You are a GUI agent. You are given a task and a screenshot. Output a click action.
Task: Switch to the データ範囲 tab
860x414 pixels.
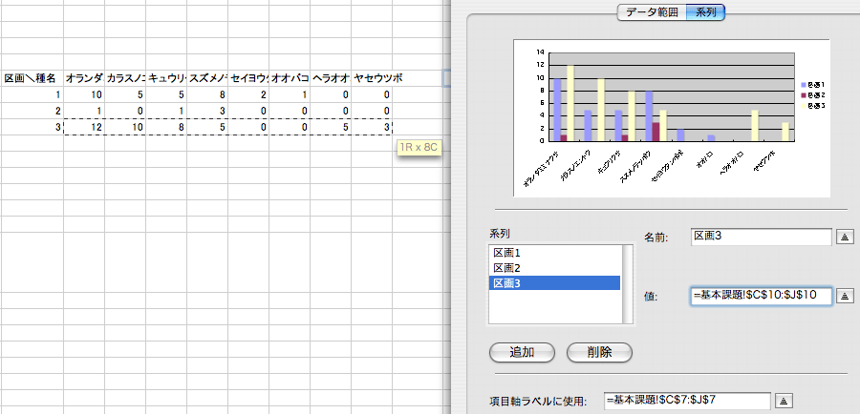coord(653,12)
